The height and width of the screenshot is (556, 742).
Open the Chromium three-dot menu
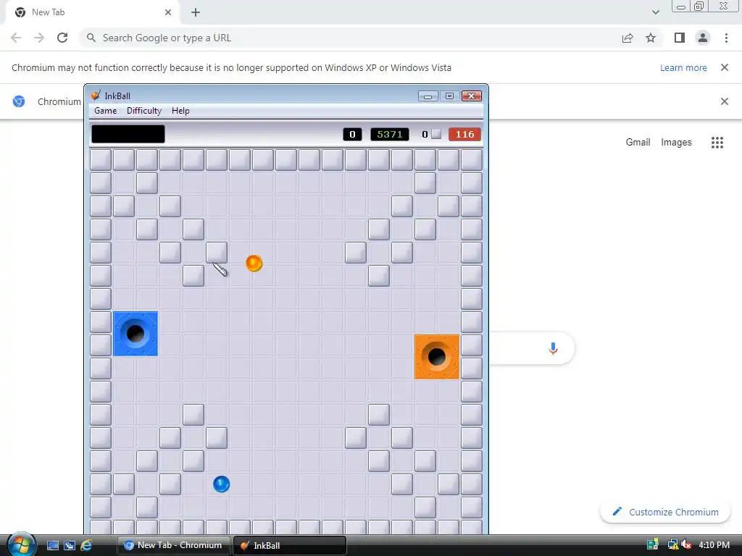[x=726, y=38]
